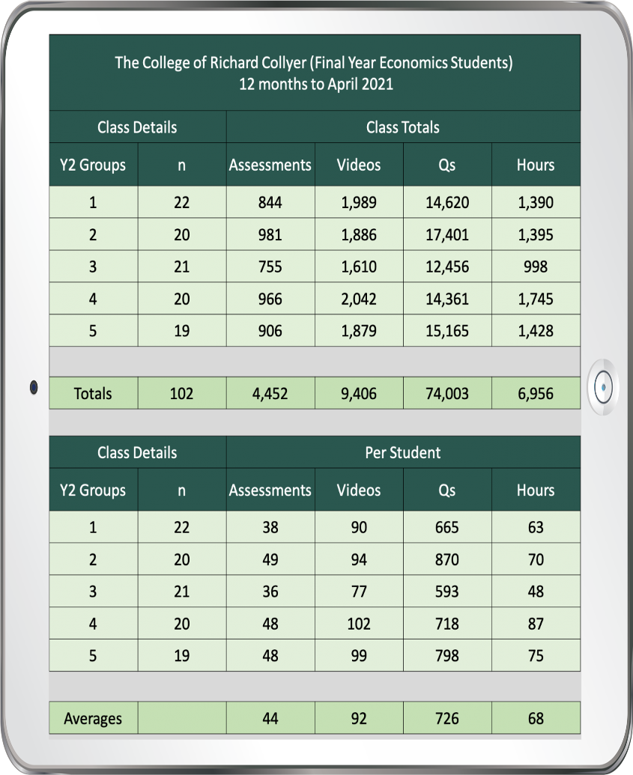Click the 998 Hours cell
Viewport: 633px width, 775px height.
point(536,267)
